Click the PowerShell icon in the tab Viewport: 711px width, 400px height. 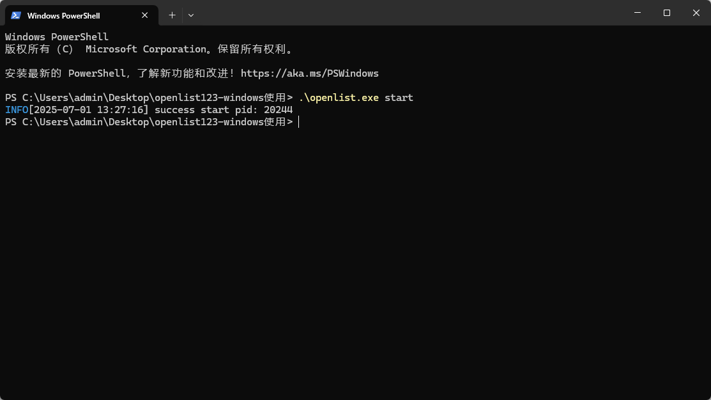[16, 15]
